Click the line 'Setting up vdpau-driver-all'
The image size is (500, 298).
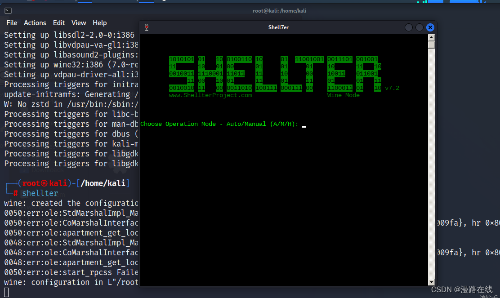(x=71, y=75)
